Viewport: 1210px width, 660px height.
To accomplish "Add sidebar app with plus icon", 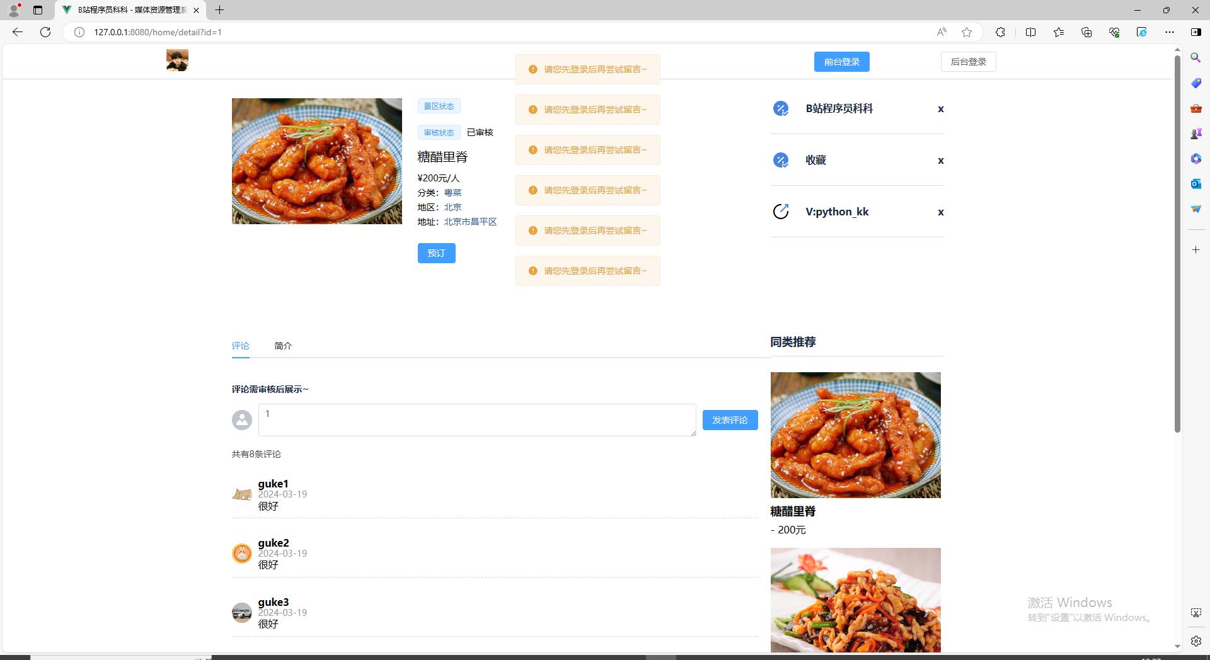I will (x=1196, y=250).
